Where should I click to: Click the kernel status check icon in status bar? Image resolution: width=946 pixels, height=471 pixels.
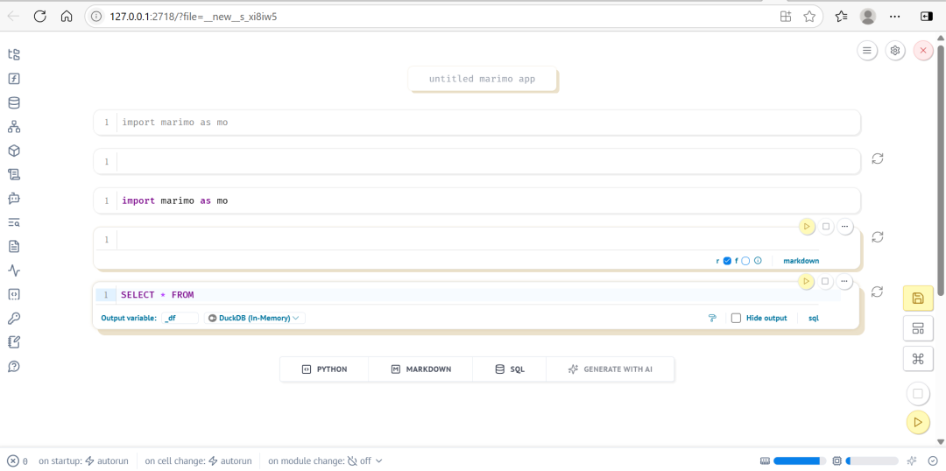click(x=932, y=460)
